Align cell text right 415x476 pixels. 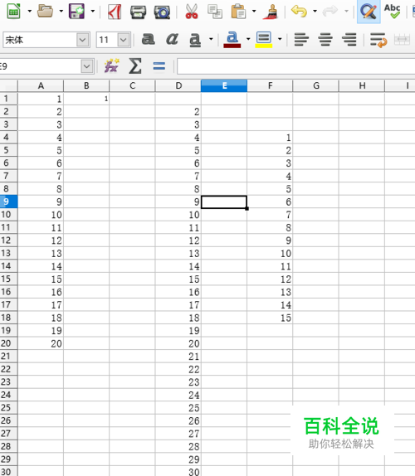pos(349,40)
